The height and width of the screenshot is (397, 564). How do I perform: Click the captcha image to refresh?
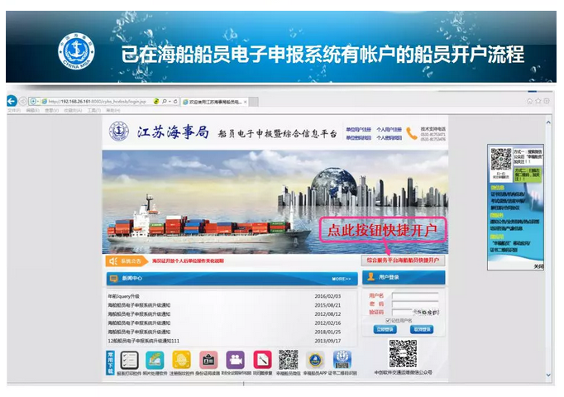point(426,312)
